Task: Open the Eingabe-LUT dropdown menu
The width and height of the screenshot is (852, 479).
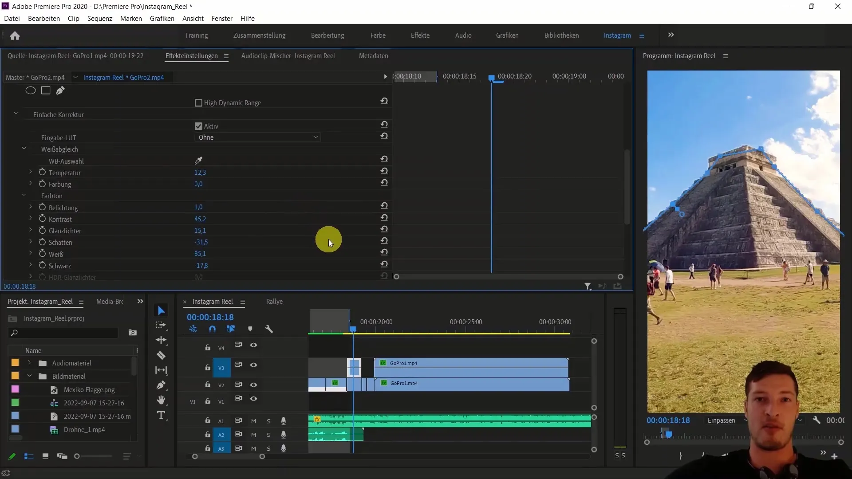Action: click(x=257, y=137)
